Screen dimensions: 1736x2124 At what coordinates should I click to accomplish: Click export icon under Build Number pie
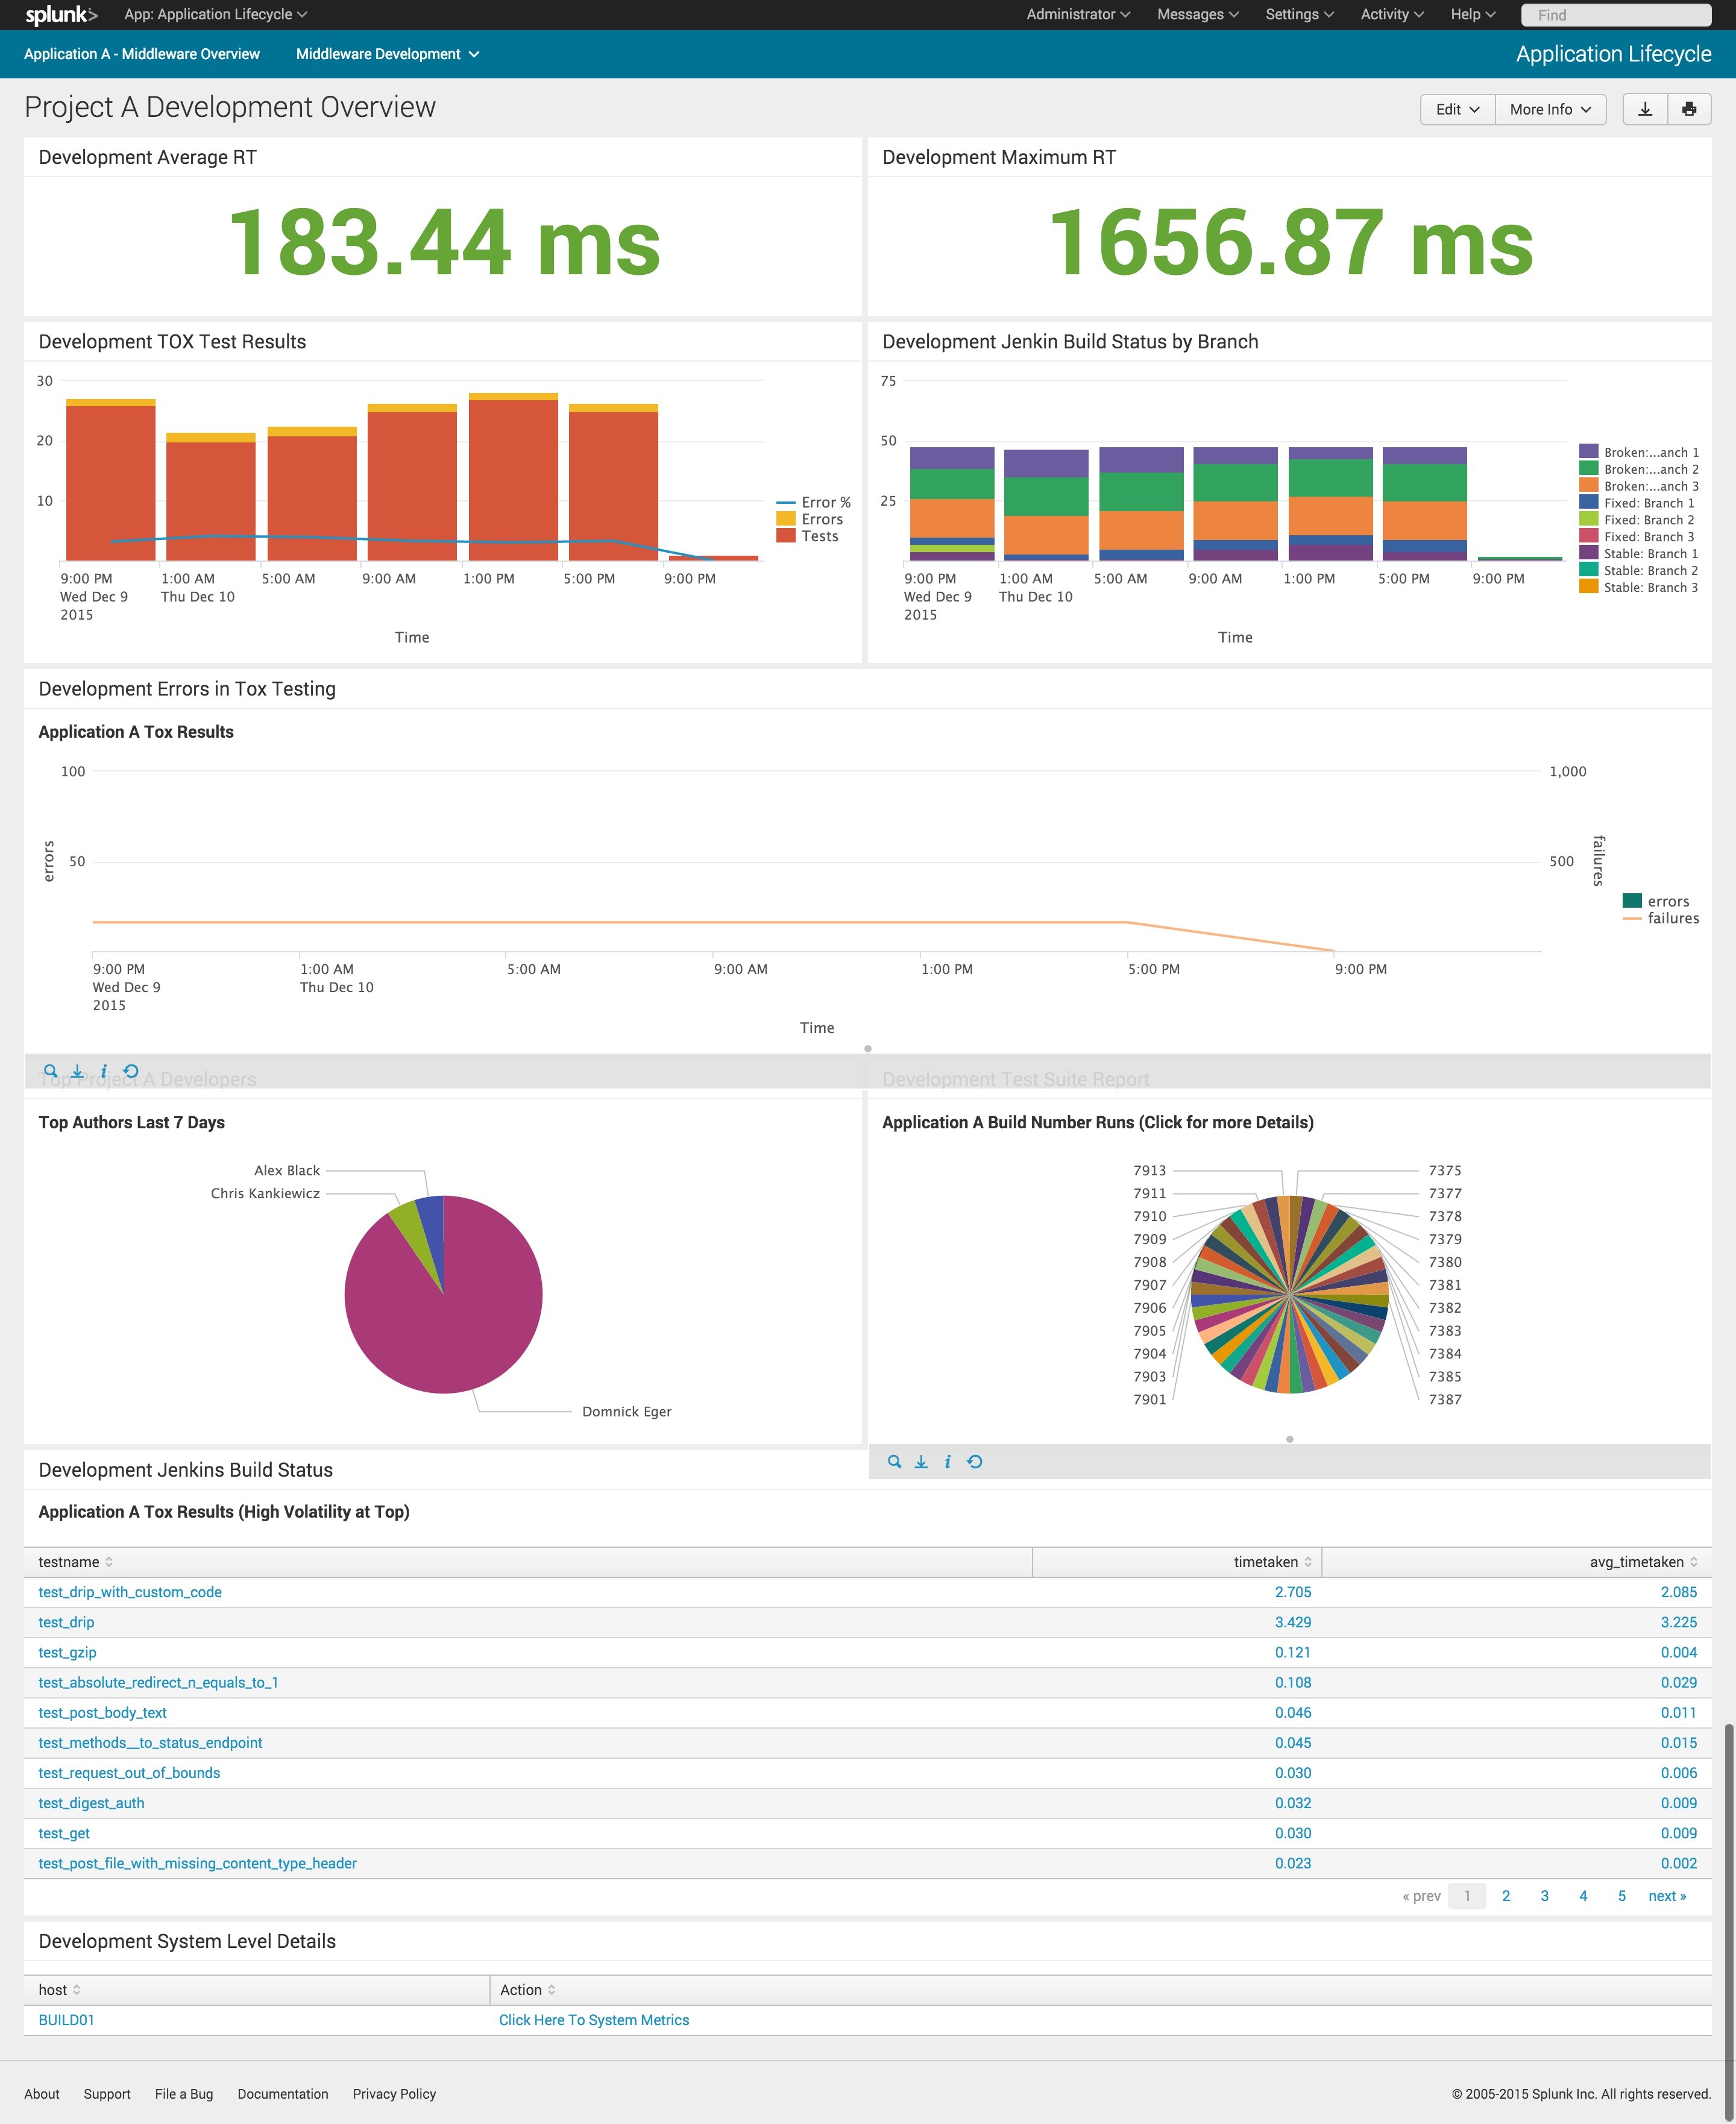[x=921, y=1462]
